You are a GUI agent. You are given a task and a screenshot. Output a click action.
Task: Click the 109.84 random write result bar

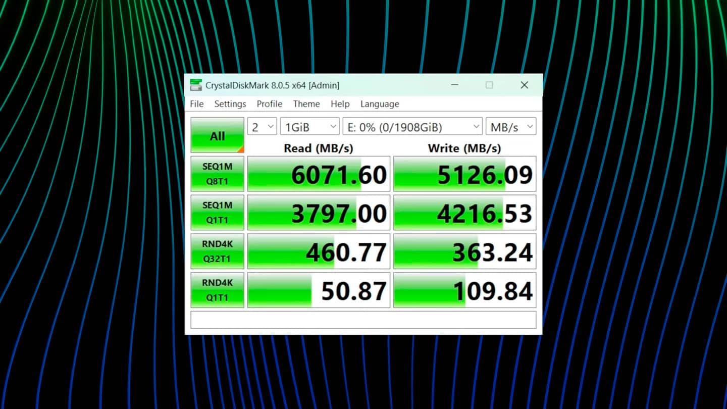(x=464, y=290)
